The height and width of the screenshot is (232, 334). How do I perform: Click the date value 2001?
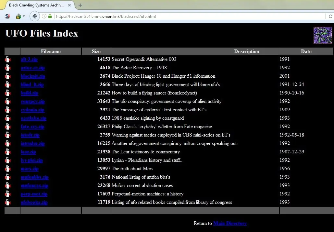285,76
